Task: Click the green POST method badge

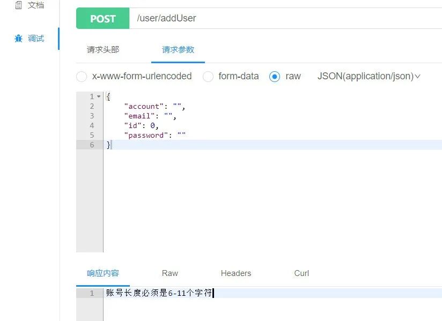Action: (x=102, y=18)
